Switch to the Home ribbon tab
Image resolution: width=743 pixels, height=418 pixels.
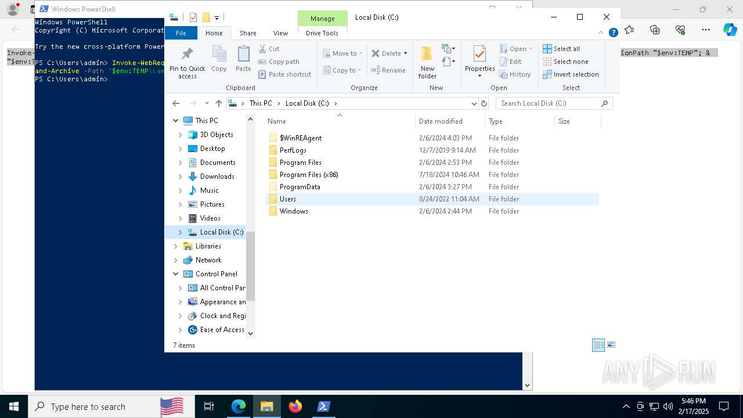214,33
